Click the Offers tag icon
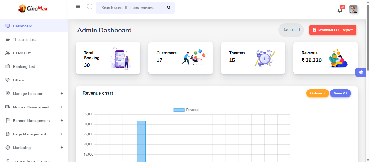 8,80
